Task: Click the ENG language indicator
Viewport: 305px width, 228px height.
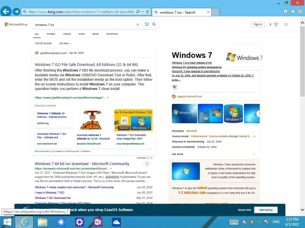Action: point(276,222)
